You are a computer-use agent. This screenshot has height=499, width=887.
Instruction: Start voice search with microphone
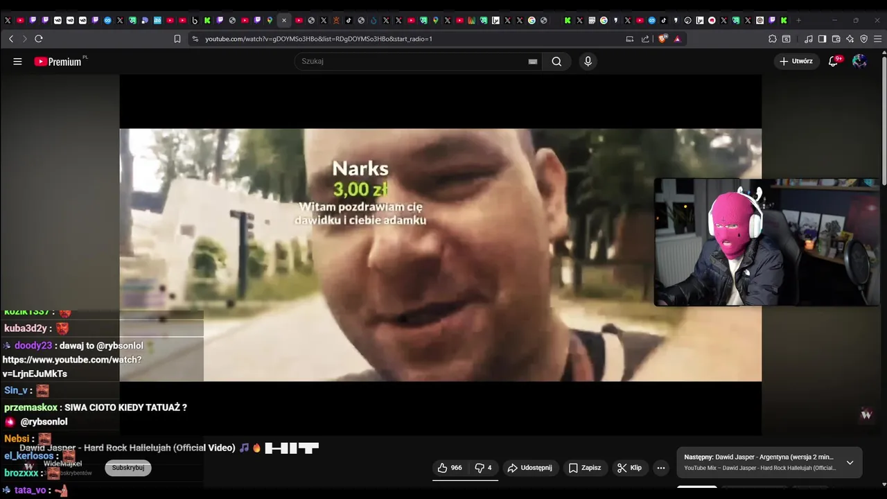tap(588, 61)
